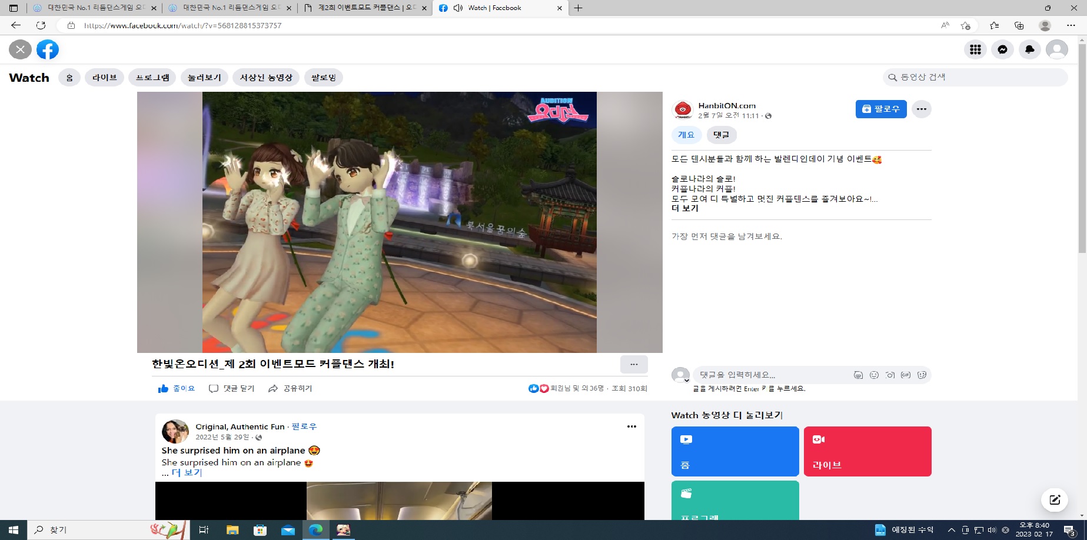Screen dimensions: 1087x540
Task: Expand the airplane post text with 더 보기
Action: pos(187,472)
